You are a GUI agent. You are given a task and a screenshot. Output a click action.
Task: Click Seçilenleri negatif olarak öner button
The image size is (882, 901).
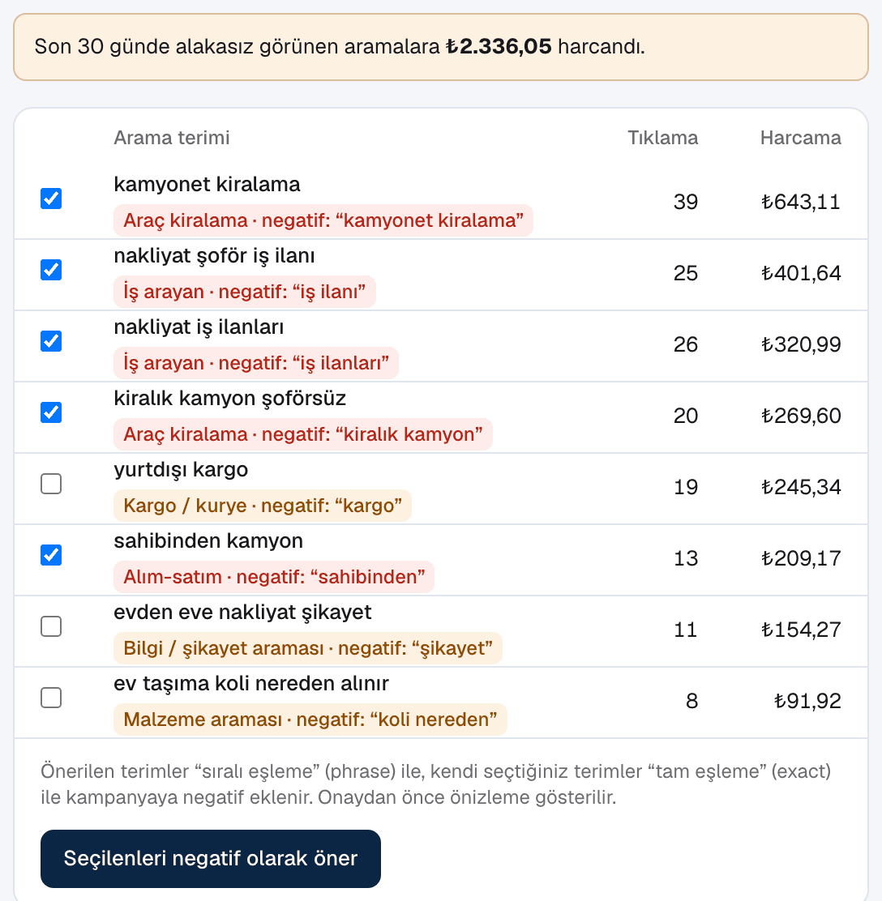(x=211, y=859)
